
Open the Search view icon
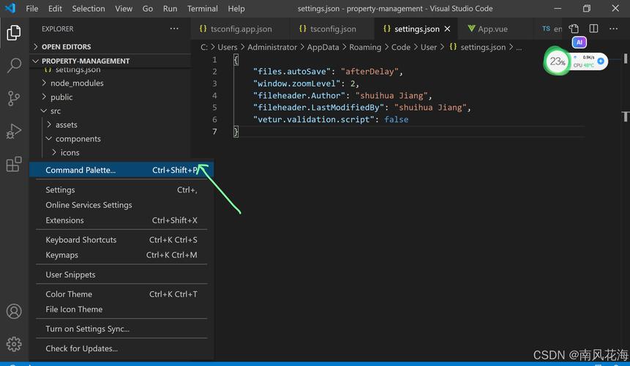coord(14,65)
